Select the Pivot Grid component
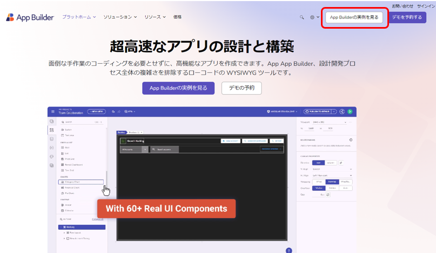 68,159
